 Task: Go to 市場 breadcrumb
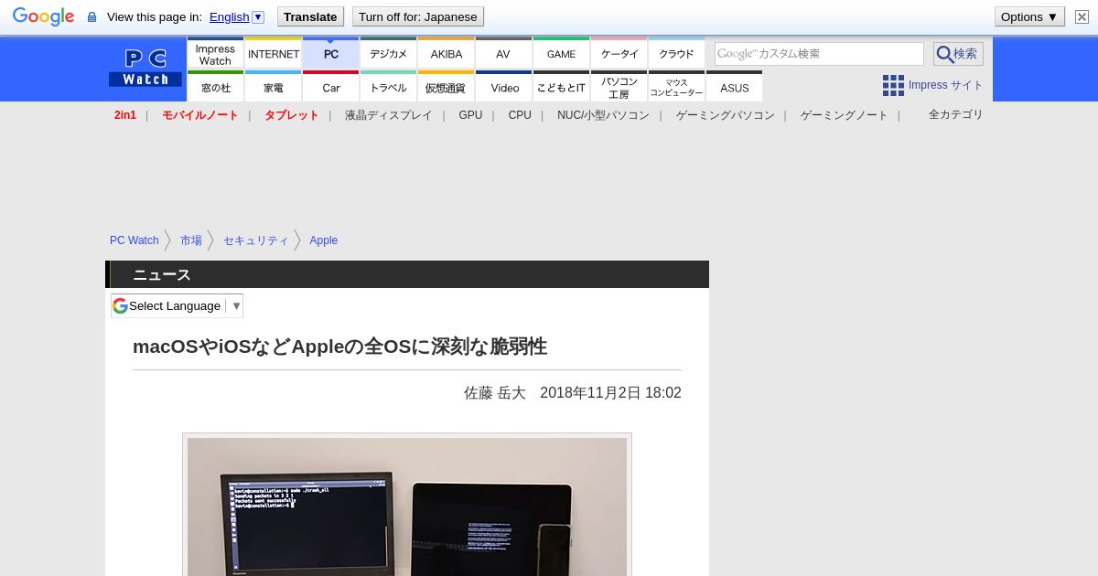(x=190, y=240)
